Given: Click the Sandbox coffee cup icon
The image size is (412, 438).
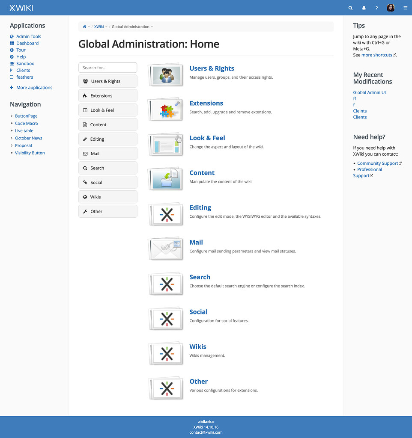Looking at the screenshot, I should [12, 63].
